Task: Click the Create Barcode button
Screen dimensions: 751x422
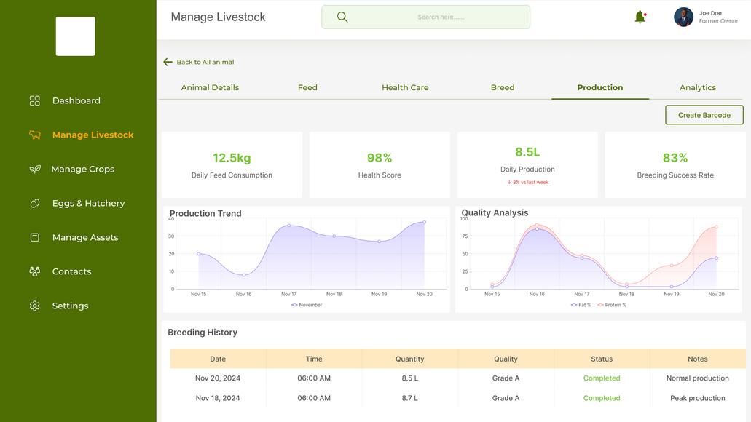Action: [x=704, y=115]
